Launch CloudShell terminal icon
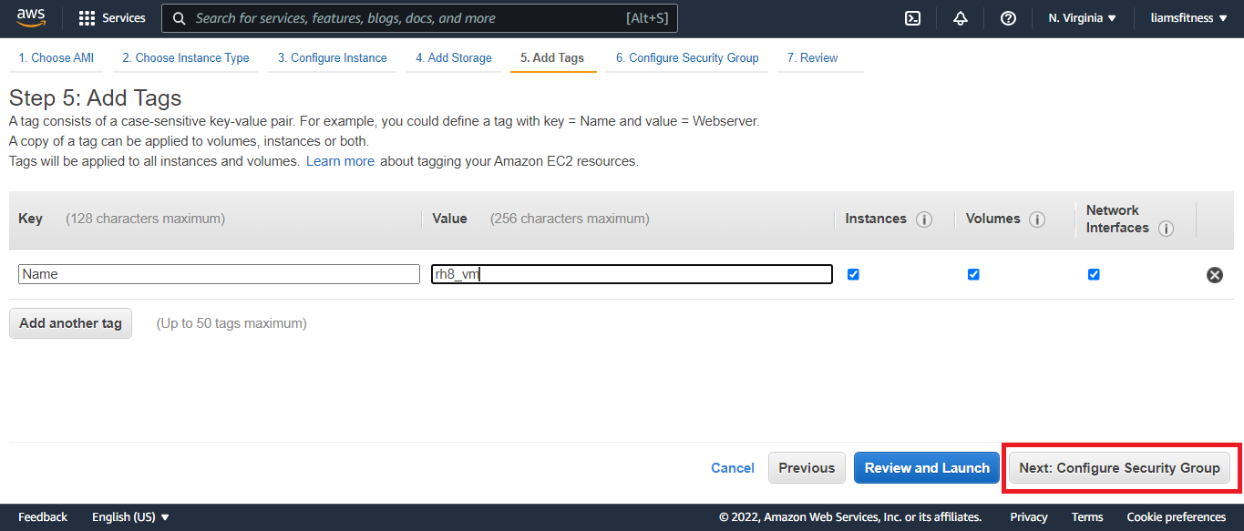This screenshot has height=531, width=1244. pos(912,18)
